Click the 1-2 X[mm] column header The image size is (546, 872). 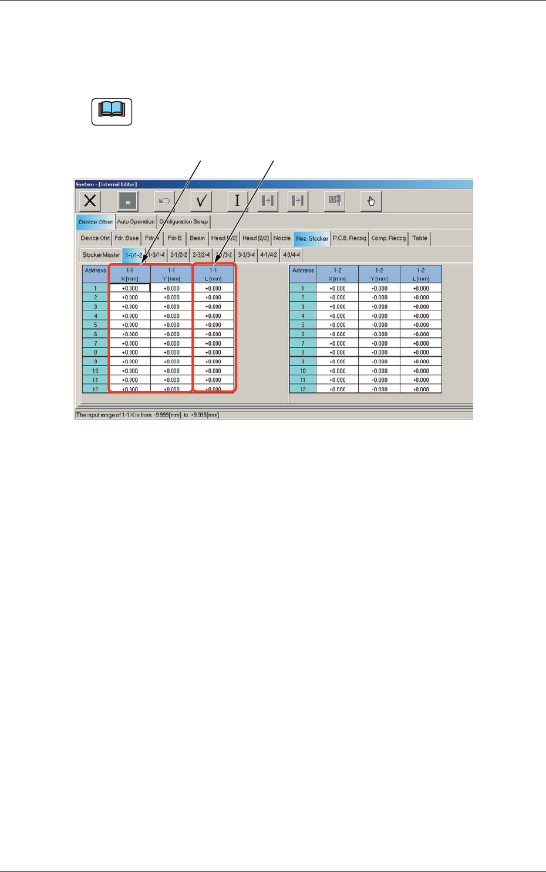coord(338,275)
